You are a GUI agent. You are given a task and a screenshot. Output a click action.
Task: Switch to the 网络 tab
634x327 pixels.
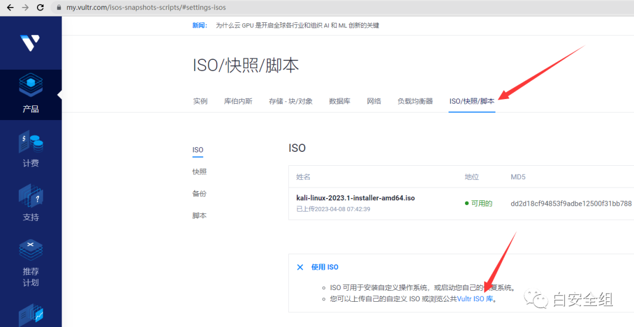click(x=374, y=101)
